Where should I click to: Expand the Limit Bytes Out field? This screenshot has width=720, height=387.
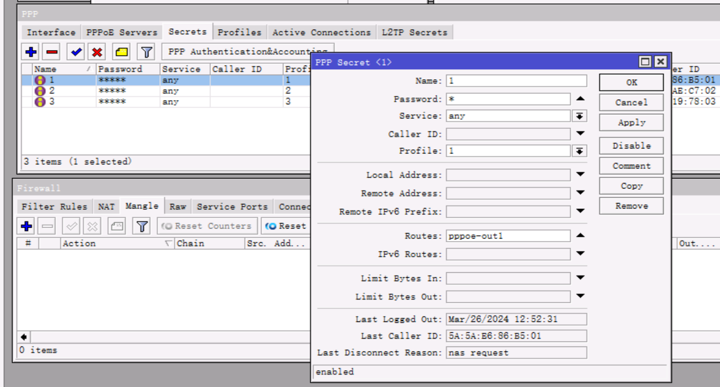click(580, 296)
